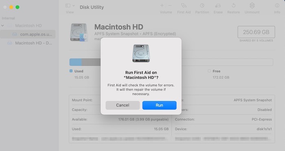The width and height of the screenshot is (285, 151).
Task: Select com.apple.os.u... snapshot in sidebar
Action: pos(28,34)
